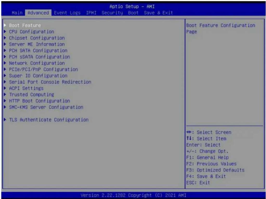Switch to the Event Logs tab

[x=67, y=13]
